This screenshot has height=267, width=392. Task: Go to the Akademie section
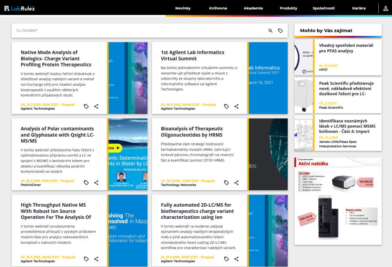coord(253,8)
